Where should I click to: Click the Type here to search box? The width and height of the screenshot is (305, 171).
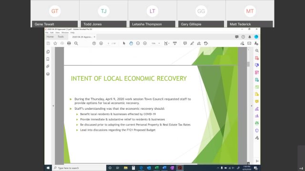click(79, 168)
